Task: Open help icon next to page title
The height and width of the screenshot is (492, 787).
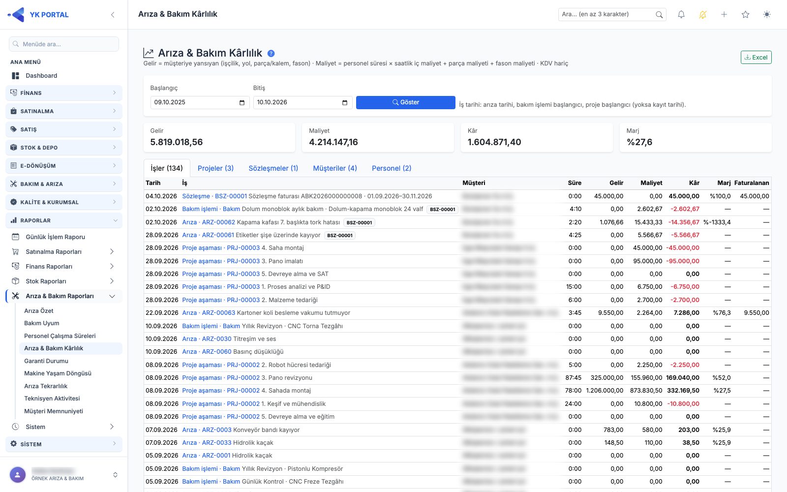Action: [271, 53]
